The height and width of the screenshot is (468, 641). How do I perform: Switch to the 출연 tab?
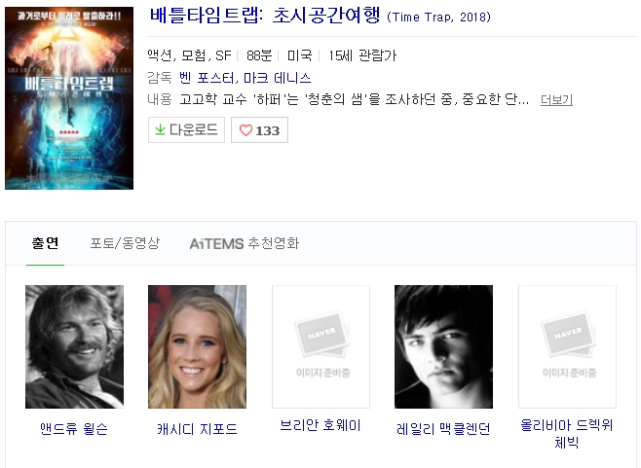[x=46, y=243]
